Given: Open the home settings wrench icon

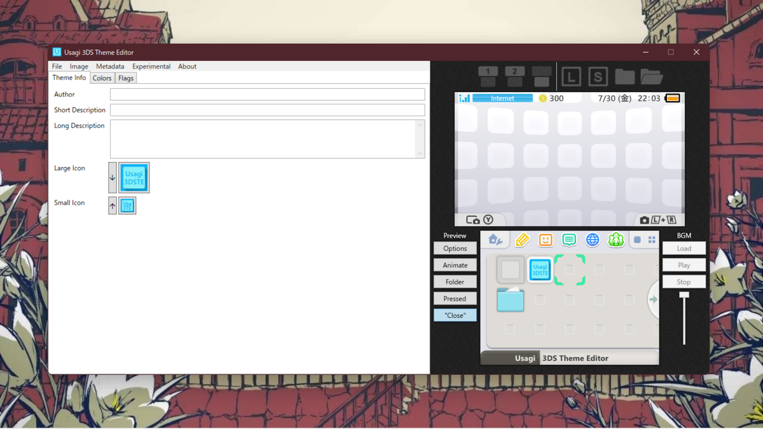Looking at the screenshot, I should click(495, 240).
